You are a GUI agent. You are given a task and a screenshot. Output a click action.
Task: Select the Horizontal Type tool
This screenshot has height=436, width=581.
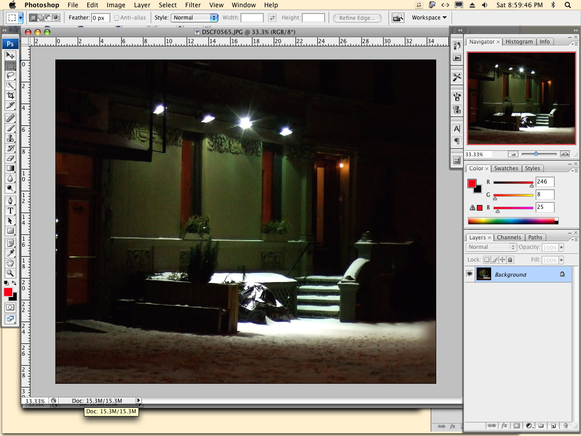click(x=10, y=211)
